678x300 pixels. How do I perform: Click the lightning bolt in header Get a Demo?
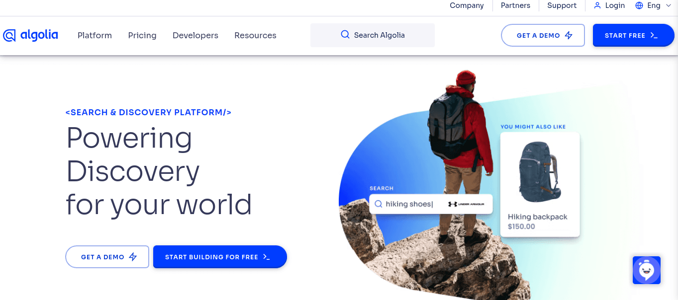(569, 36)
